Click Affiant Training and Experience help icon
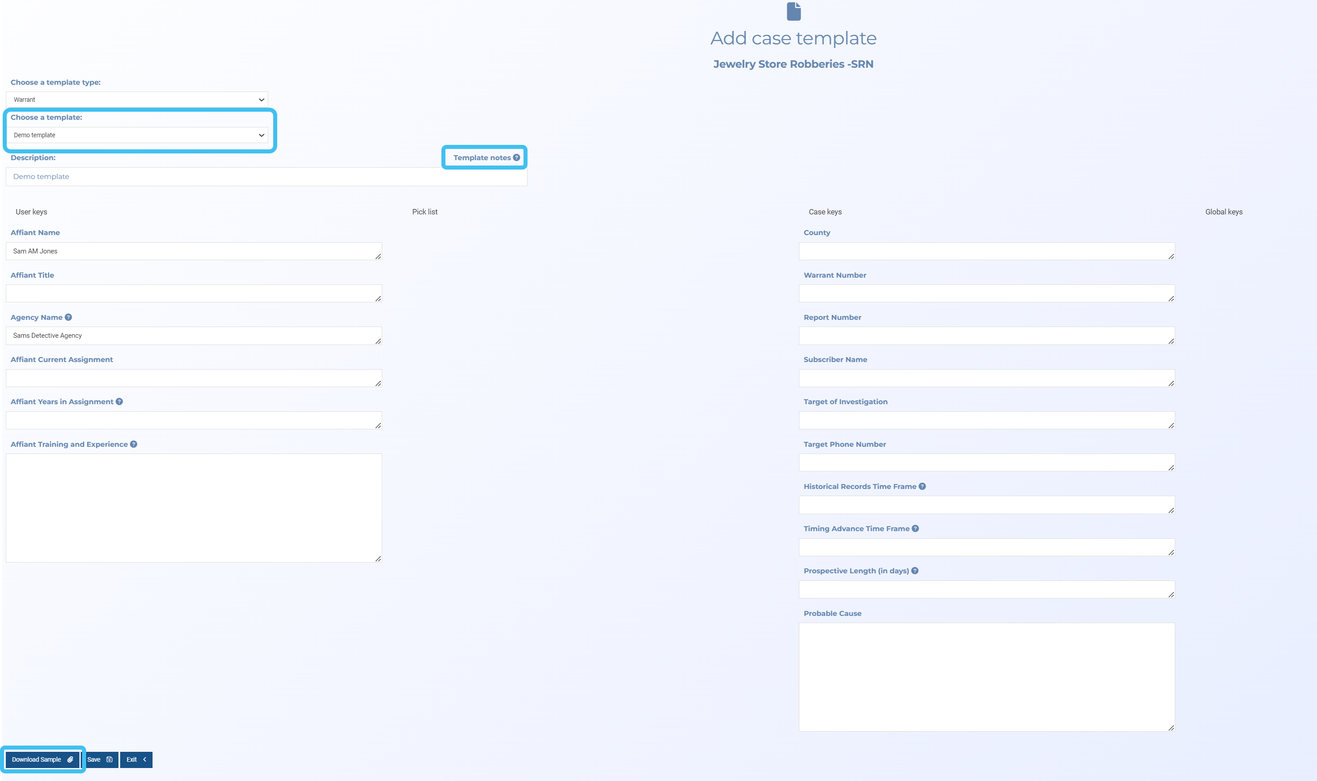The width and height of the screenshot is (1317, 781). pos(134,444)
